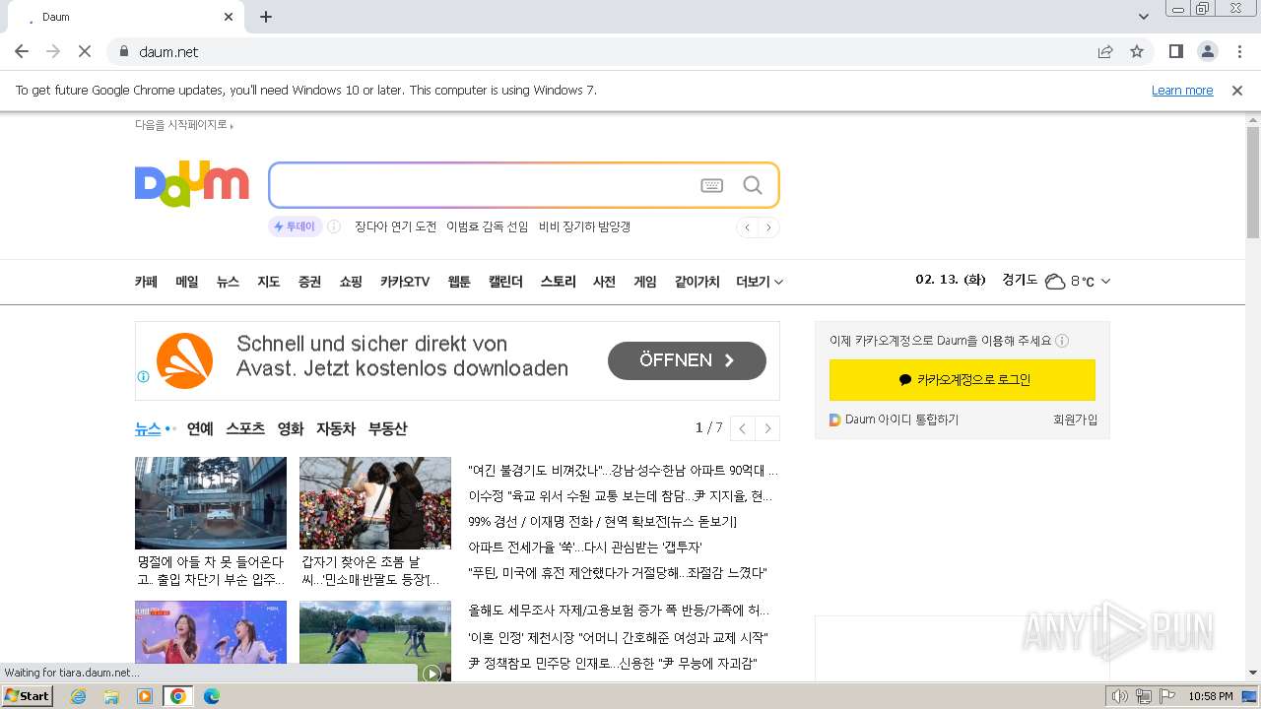Viewport: 1261px width, 709px height.
Task: Expand the 경기도 weather dropdown
Action: click(x=1105, y=282)
